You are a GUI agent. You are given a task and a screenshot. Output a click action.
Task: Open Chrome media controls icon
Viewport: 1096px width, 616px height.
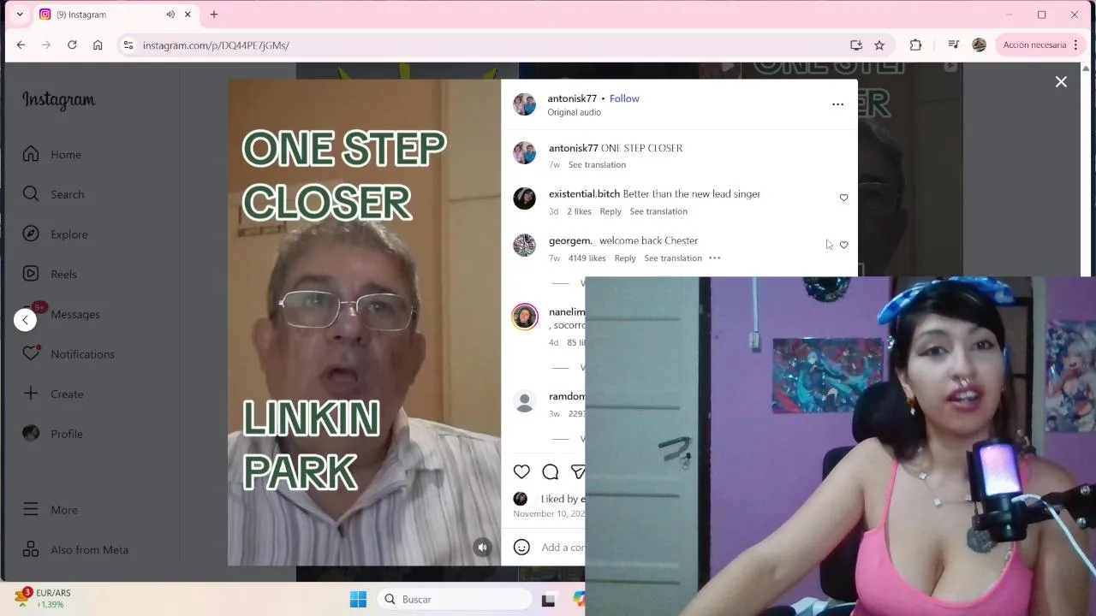tap(953, 44)
